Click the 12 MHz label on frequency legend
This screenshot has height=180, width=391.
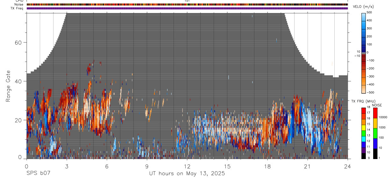[x=368, y=141]
